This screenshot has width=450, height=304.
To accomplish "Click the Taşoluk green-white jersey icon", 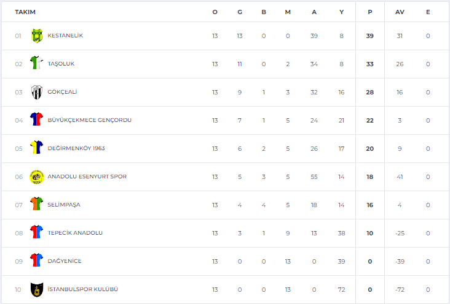I will (36, 63).
